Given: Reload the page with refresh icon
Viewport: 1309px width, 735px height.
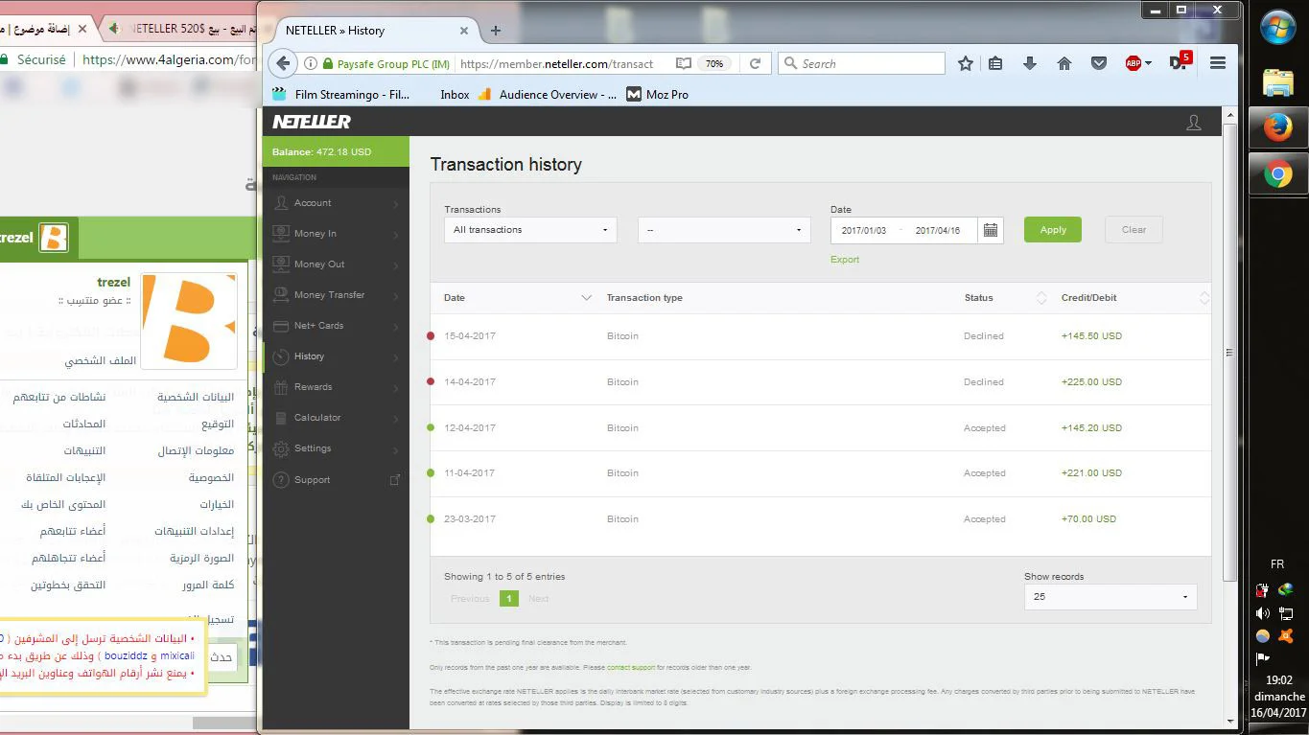Looking at the screenshot, I should click(755, 64).
